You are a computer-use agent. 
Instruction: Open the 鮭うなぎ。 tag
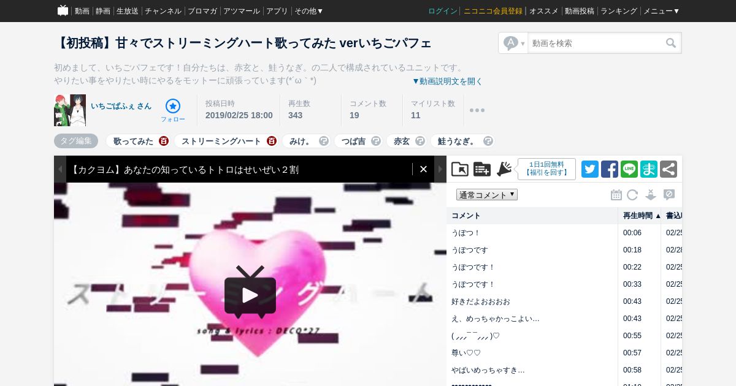[x=458, y=141]
